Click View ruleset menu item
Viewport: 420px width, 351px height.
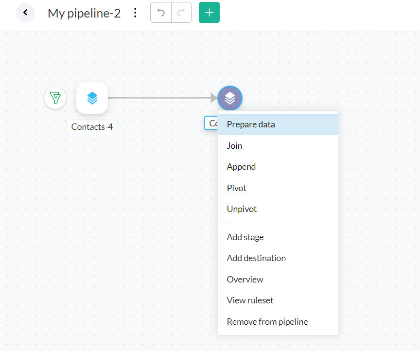(250, 300)
